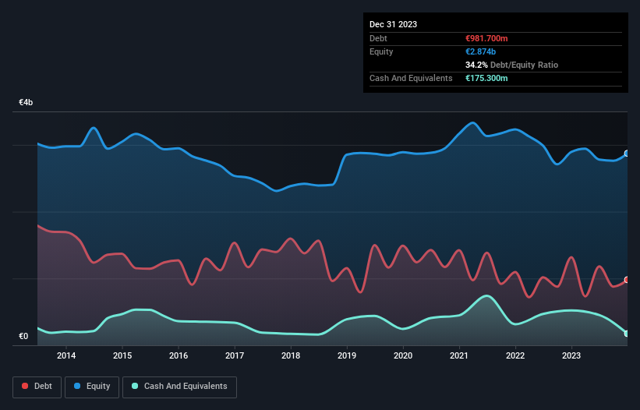Click the 2018 x-axis label

coord(291,355)
